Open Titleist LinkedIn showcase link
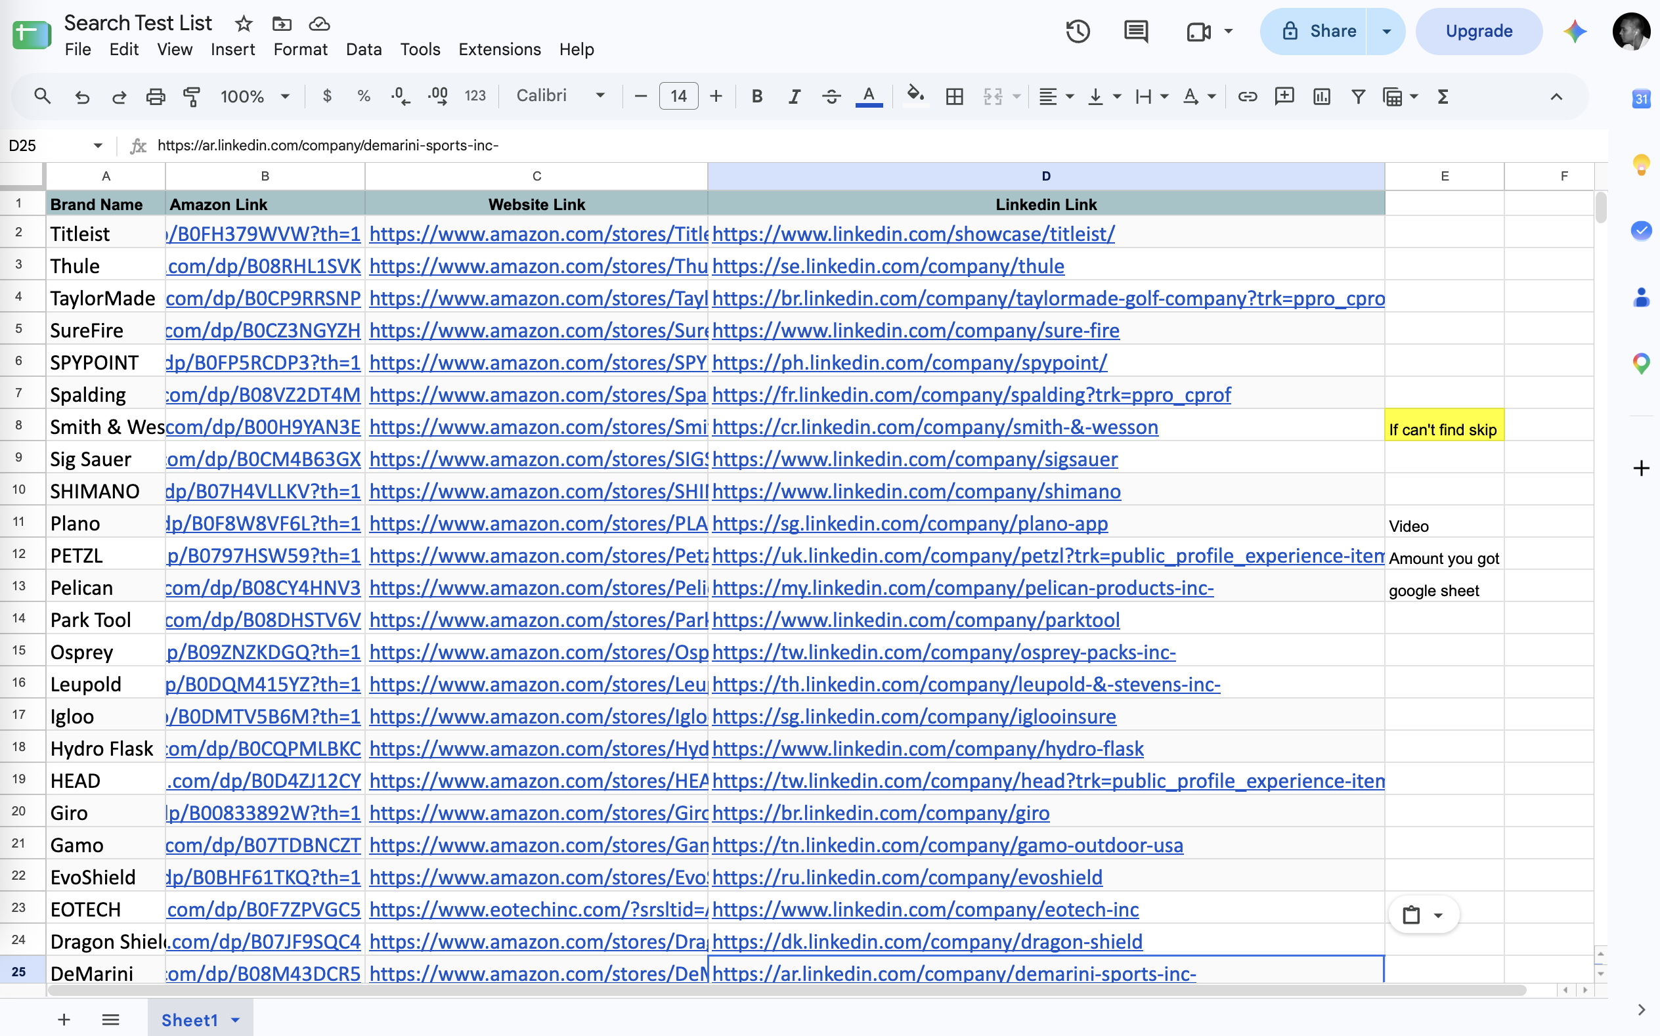Screen dimensions: 1660x1036 913,234
